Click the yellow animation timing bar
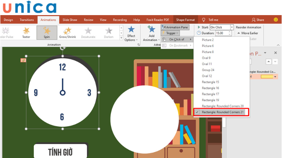The height and width of the screenshot is (158, 282). [x=267, y=76]
